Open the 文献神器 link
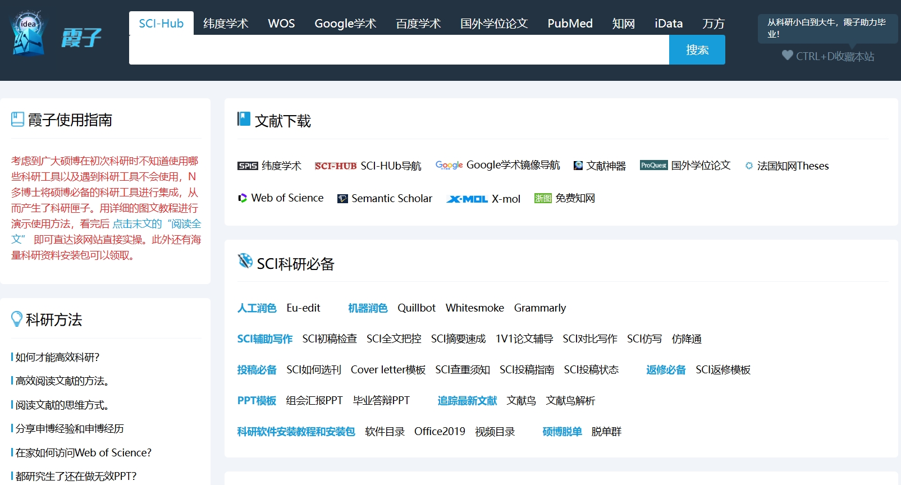Viewport: 901px width, 485px height. 606,166
